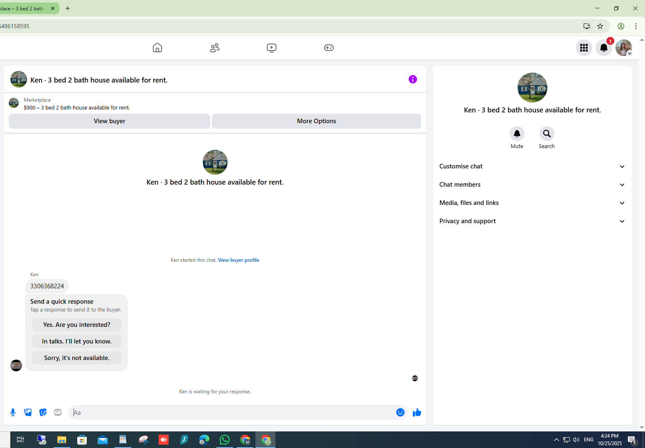Click the purple conversation information icon
This screenshot has height=448, width=645.
click(413, 79)
